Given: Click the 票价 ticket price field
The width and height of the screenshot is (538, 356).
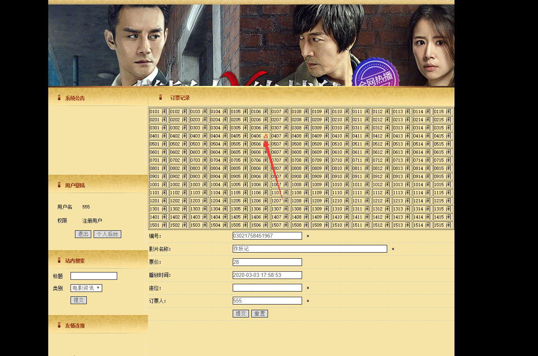Looking at the screenshot, I should coord(267,262).
